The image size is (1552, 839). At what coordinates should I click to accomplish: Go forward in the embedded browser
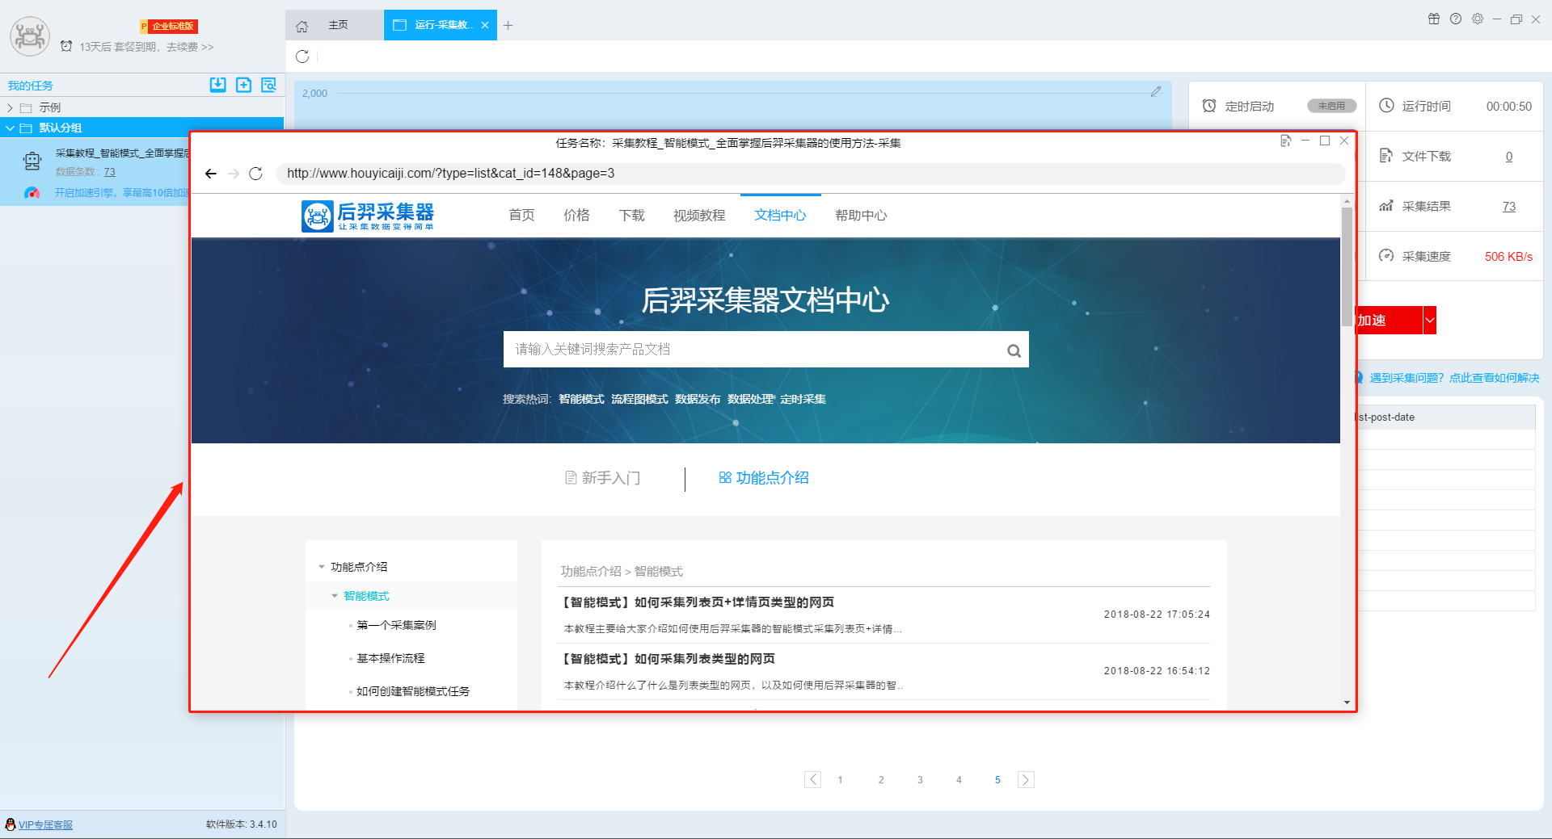[x=234, y=174]
